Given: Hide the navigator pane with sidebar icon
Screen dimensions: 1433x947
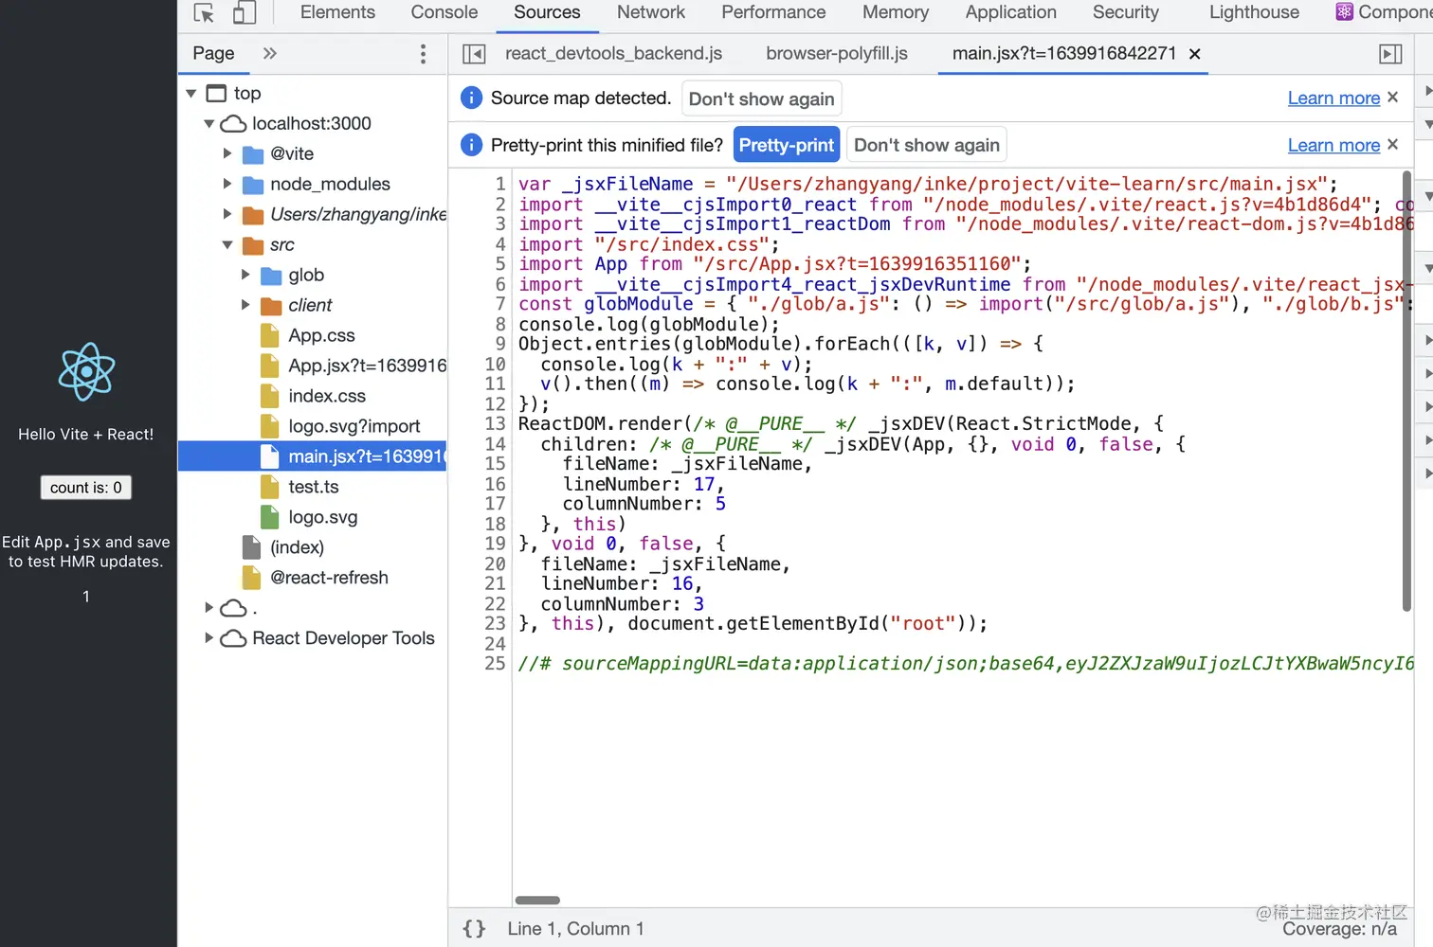Looking at the screenshot, I should click(474, 54).
